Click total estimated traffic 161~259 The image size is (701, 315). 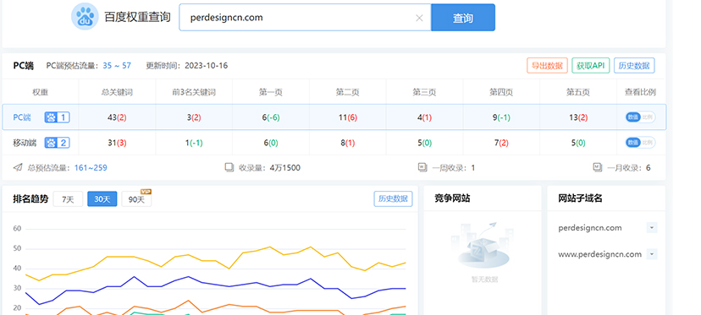91,168
